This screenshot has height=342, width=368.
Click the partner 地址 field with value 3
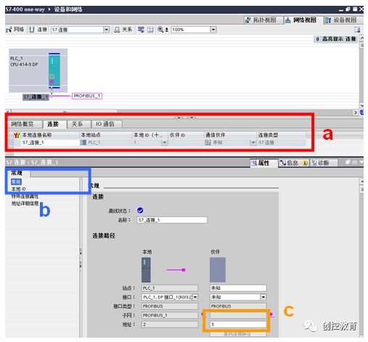238,325
